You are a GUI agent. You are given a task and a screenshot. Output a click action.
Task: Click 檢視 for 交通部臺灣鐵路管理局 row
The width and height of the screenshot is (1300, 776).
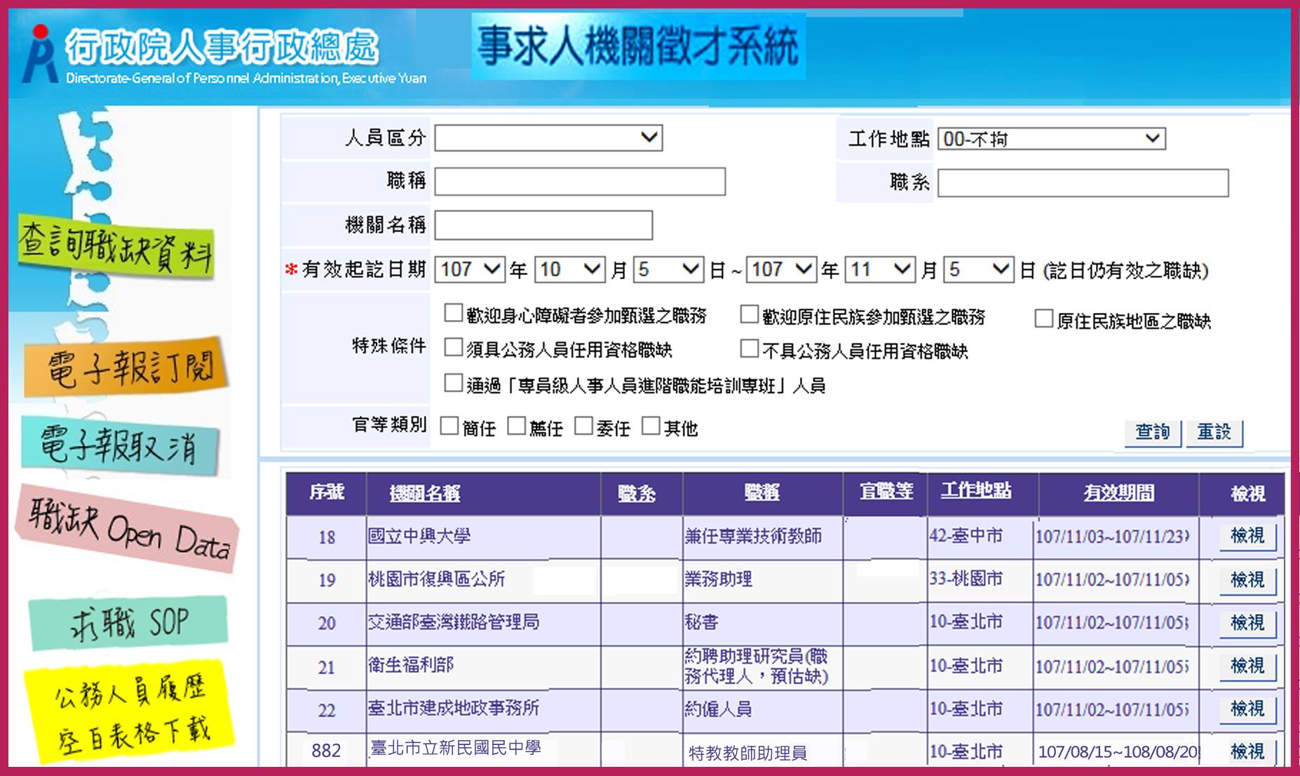coord(1247,623)
